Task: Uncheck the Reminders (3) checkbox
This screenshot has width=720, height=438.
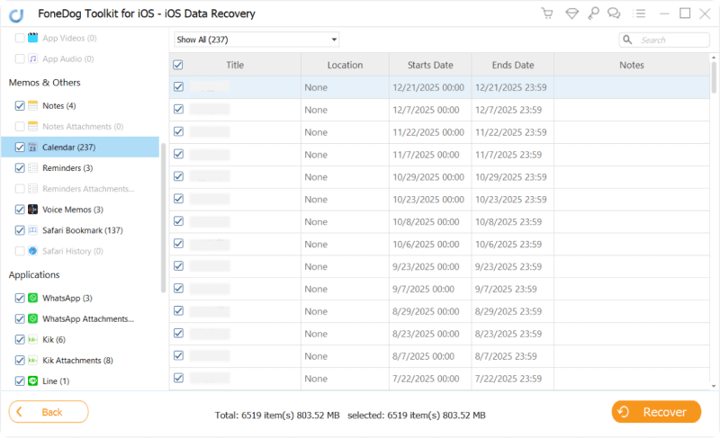Action: tap(20, 168)
